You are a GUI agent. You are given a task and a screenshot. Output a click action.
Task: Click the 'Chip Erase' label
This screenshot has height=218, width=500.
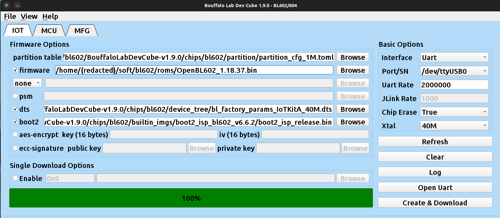(x=399, y=112)
